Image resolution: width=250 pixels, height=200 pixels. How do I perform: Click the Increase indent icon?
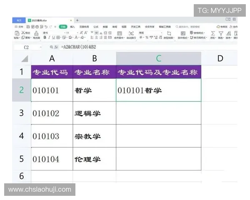click(110, 33)
